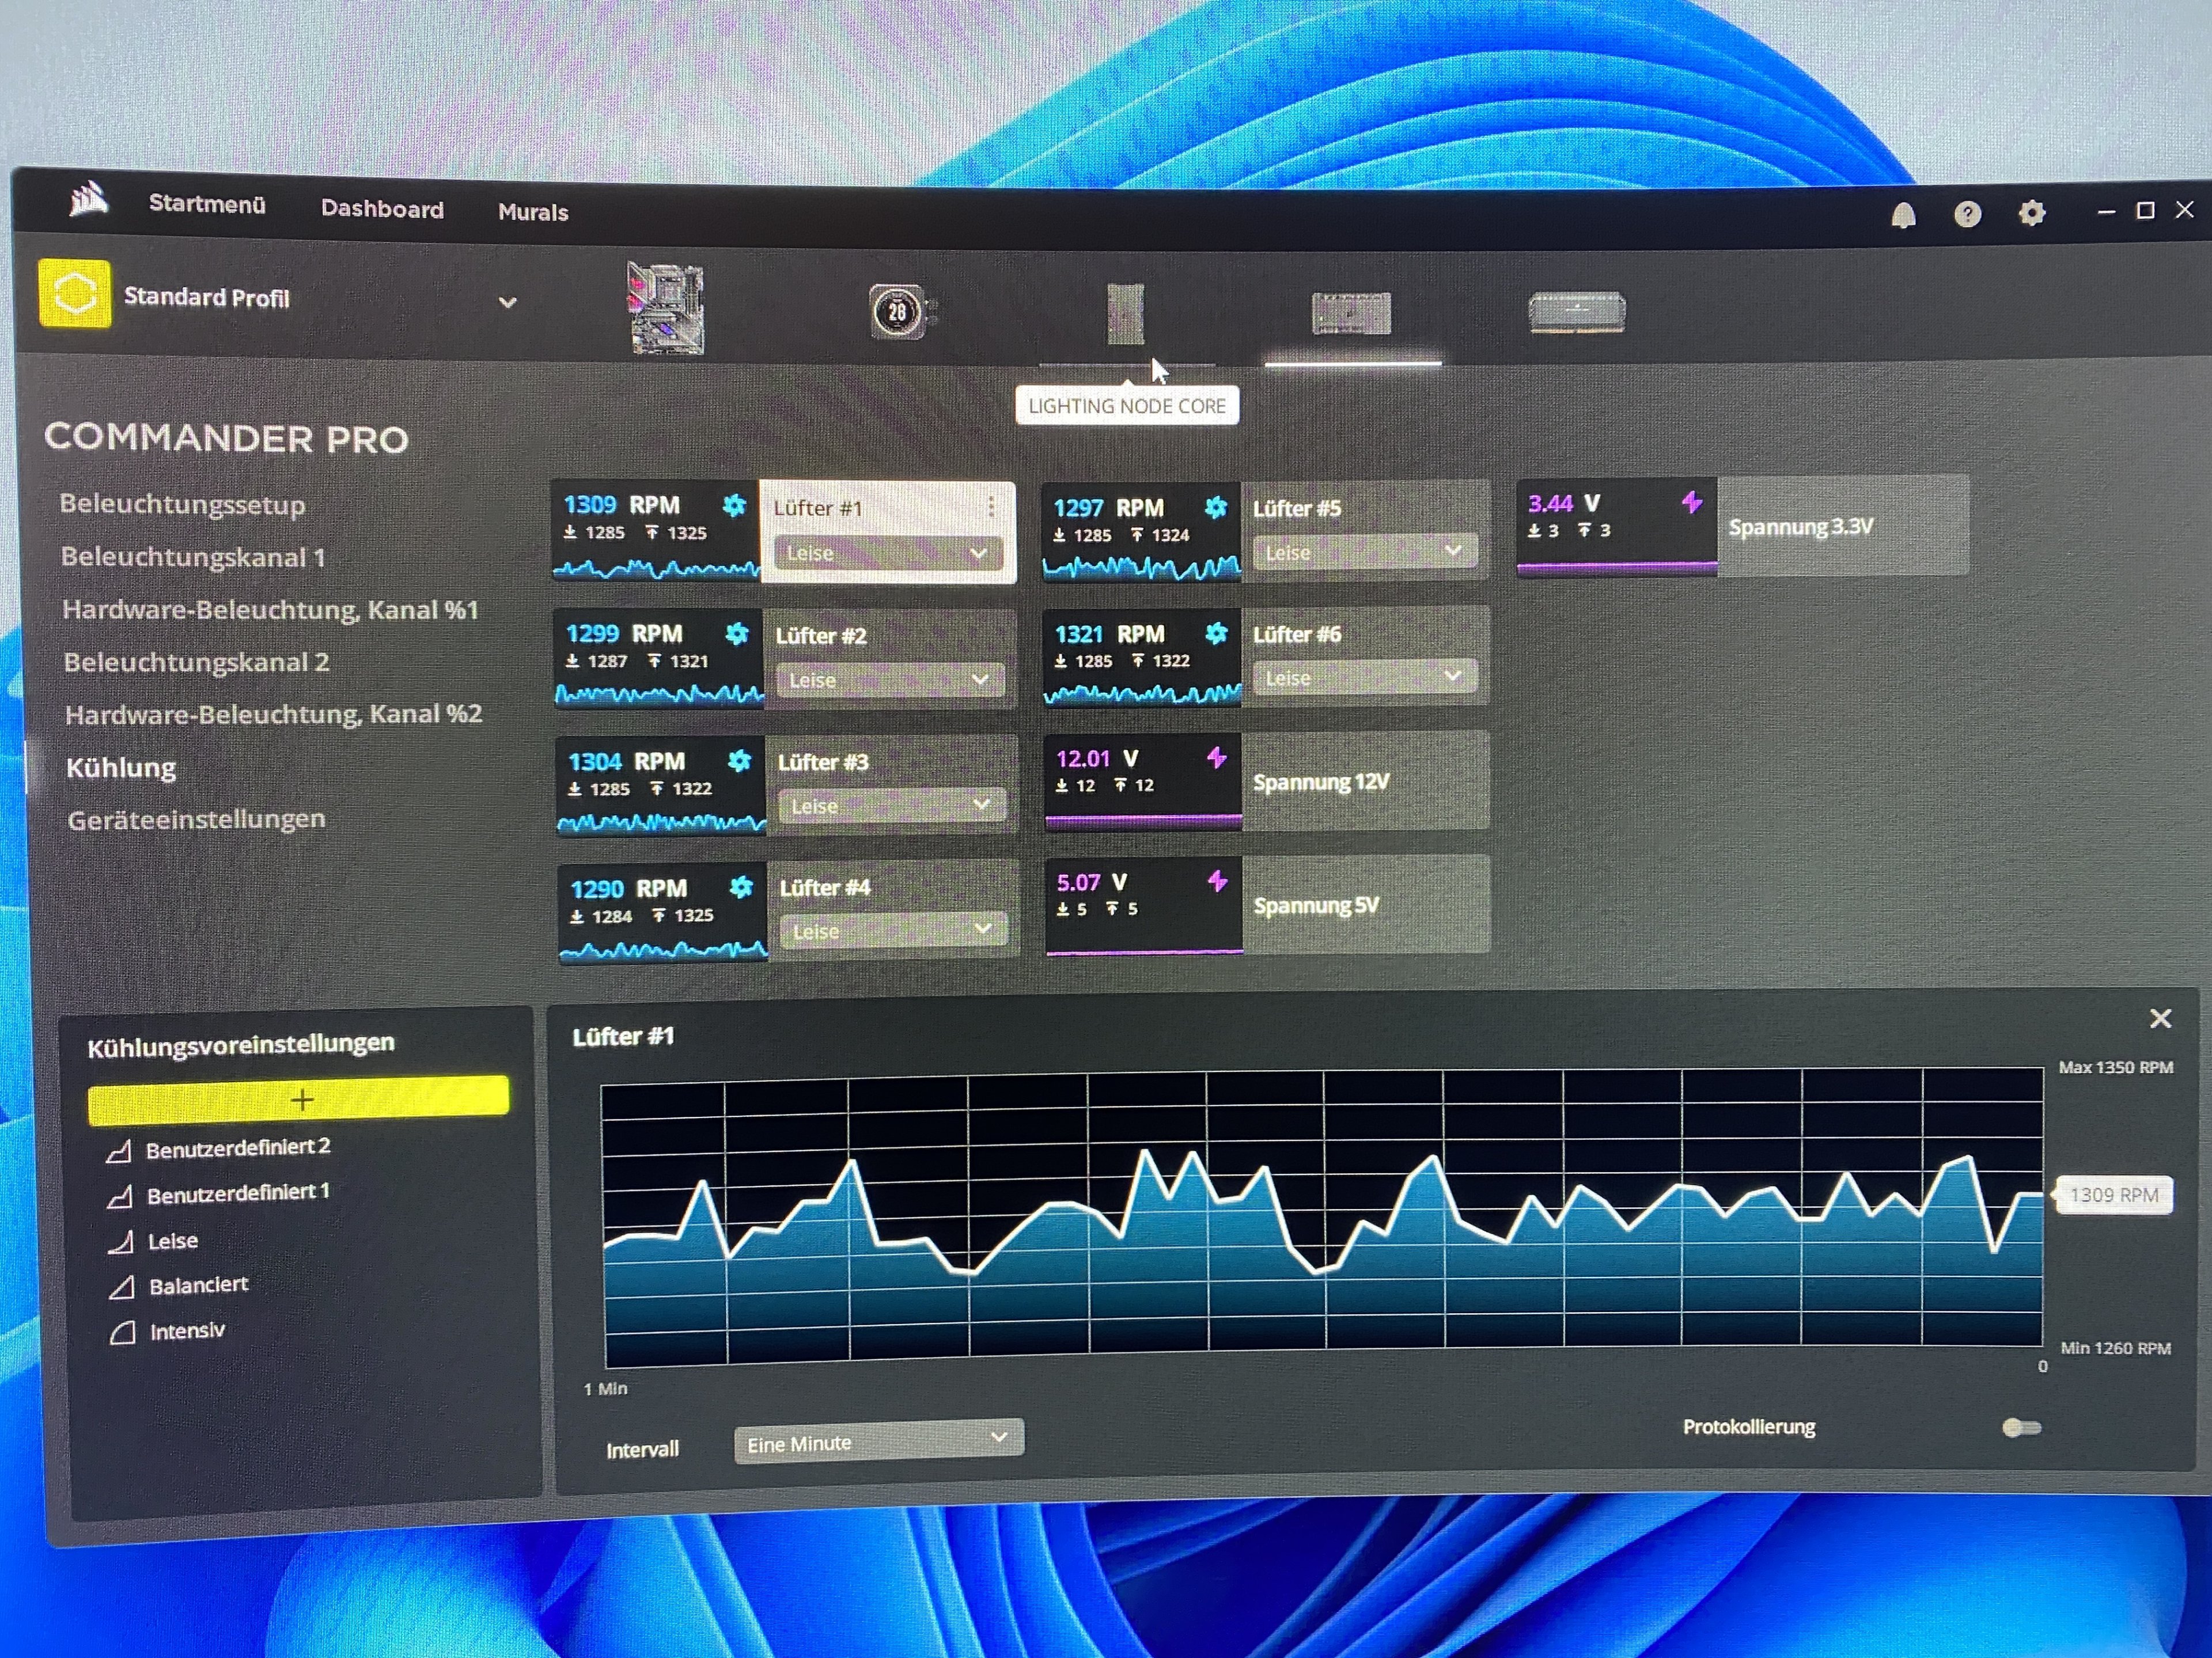Viewport: 2212px width, 1658px height.
Task: Click the Corsair sails logo
Action: (x=88, y=200)
